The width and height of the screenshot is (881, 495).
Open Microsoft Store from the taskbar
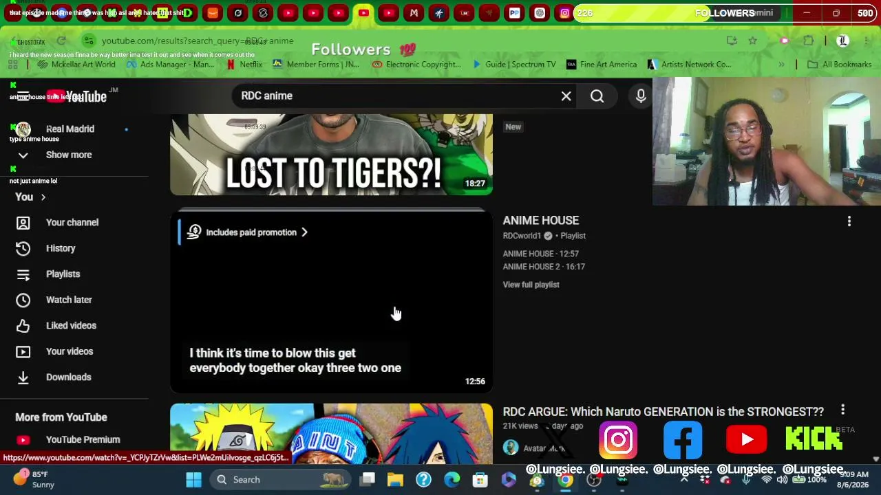click(480, 480)
